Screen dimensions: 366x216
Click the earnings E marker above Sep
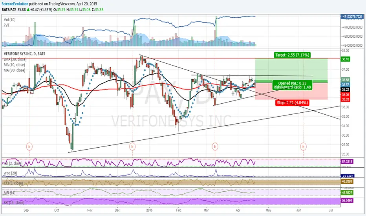coord(29,146)
